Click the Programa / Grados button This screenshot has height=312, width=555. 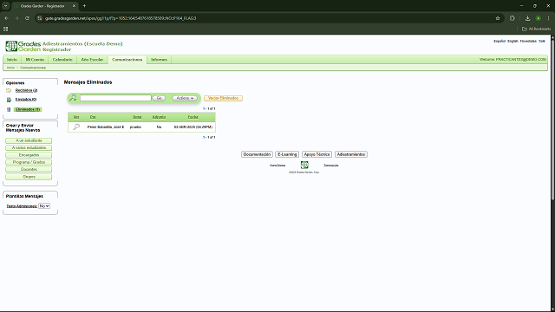29,162
